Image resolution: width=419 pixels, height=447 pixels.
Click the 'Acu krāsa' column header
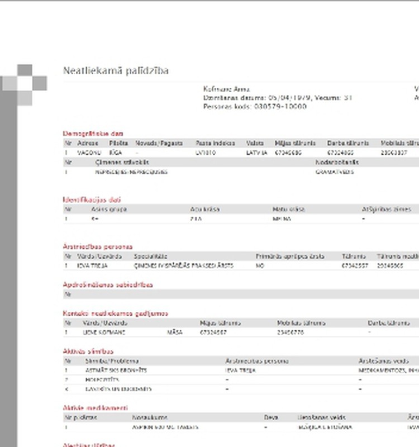point(204,209)
